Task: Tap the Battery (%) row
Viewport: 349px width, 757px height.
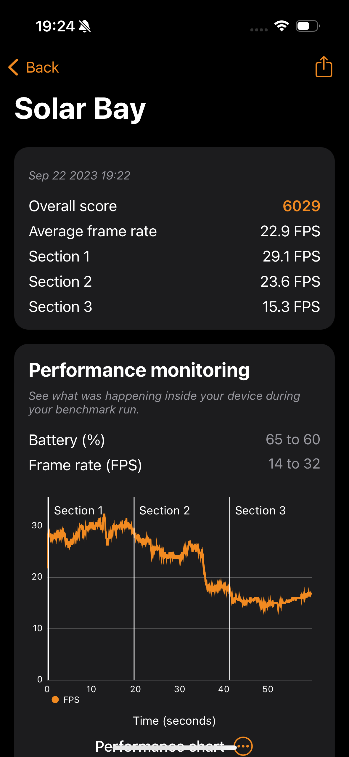Action: pyautogui.click(x=174, y=440)
